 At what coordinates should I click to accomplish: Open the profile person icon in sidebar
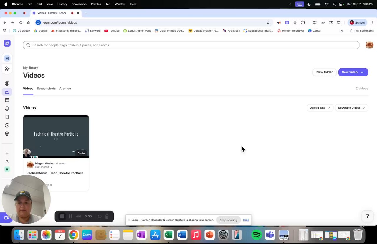coord(7,83)
